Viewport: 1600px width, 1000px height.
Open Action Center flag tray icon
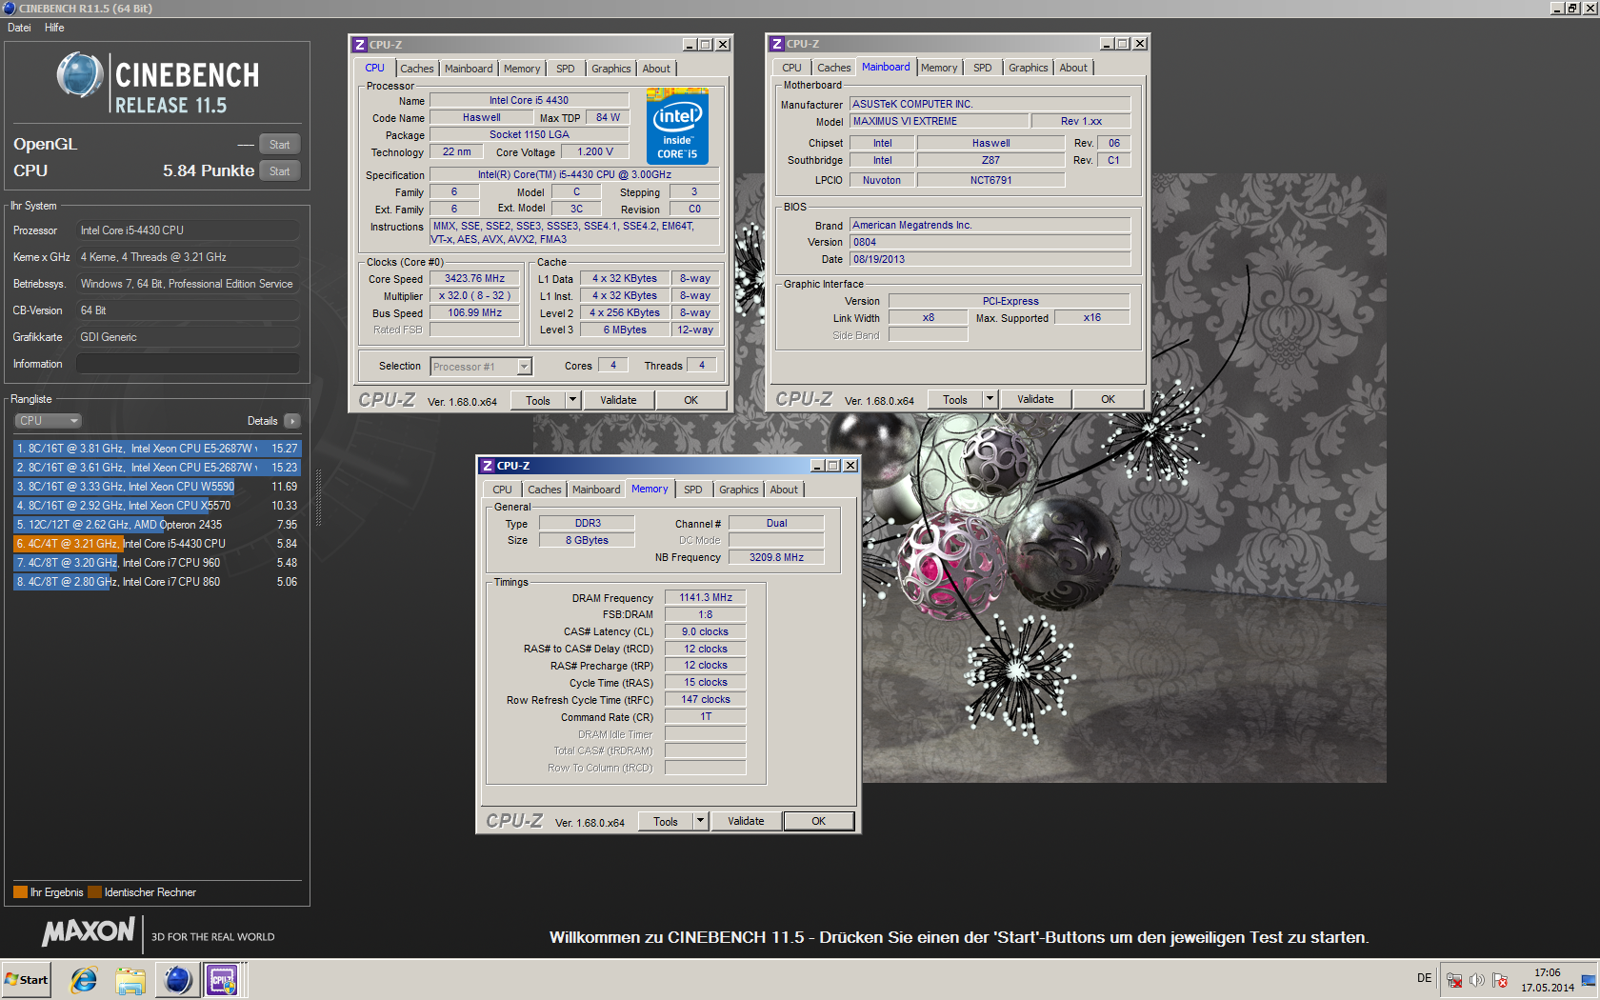tap(1500, 980)
